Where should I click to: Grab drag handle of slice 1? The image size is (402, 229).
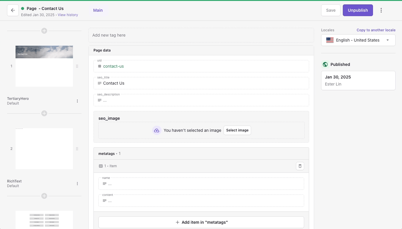coord(77,66)
